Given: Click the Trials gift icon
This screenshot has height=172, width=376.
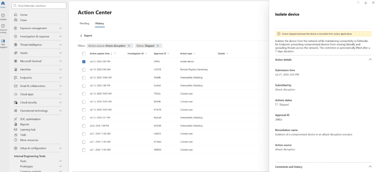Looking at the screenshot, I should (x=16, y=135).
